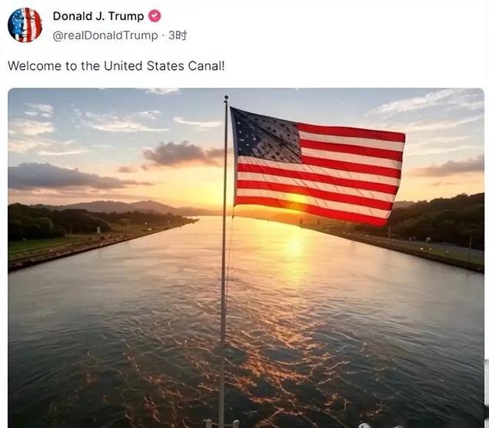Click the @realDonaldTrump handle

(105, 35)
